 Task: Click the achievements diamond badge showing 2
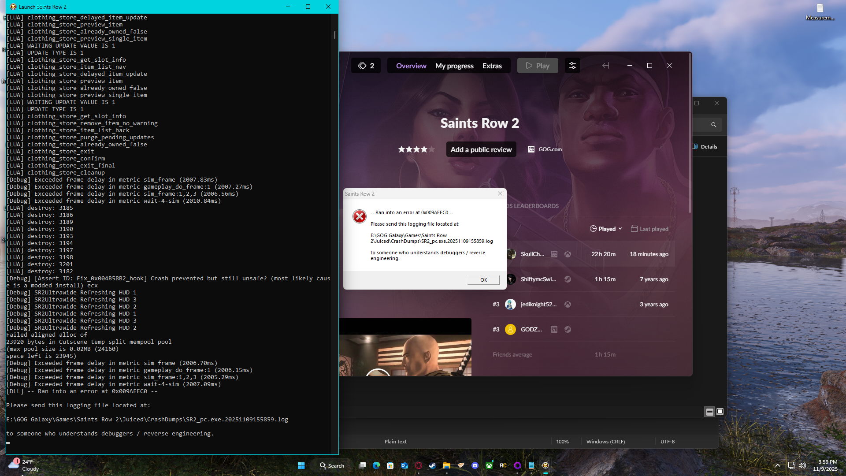point(366,66)
